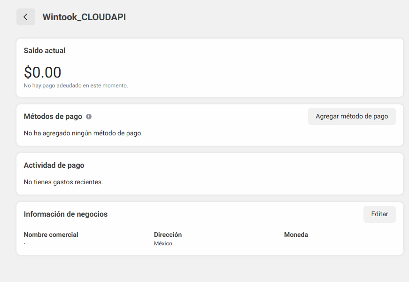Click the Saldo actual heading
Image resolution: width=409 pixels, height=282 pixels.
point(45,51)
